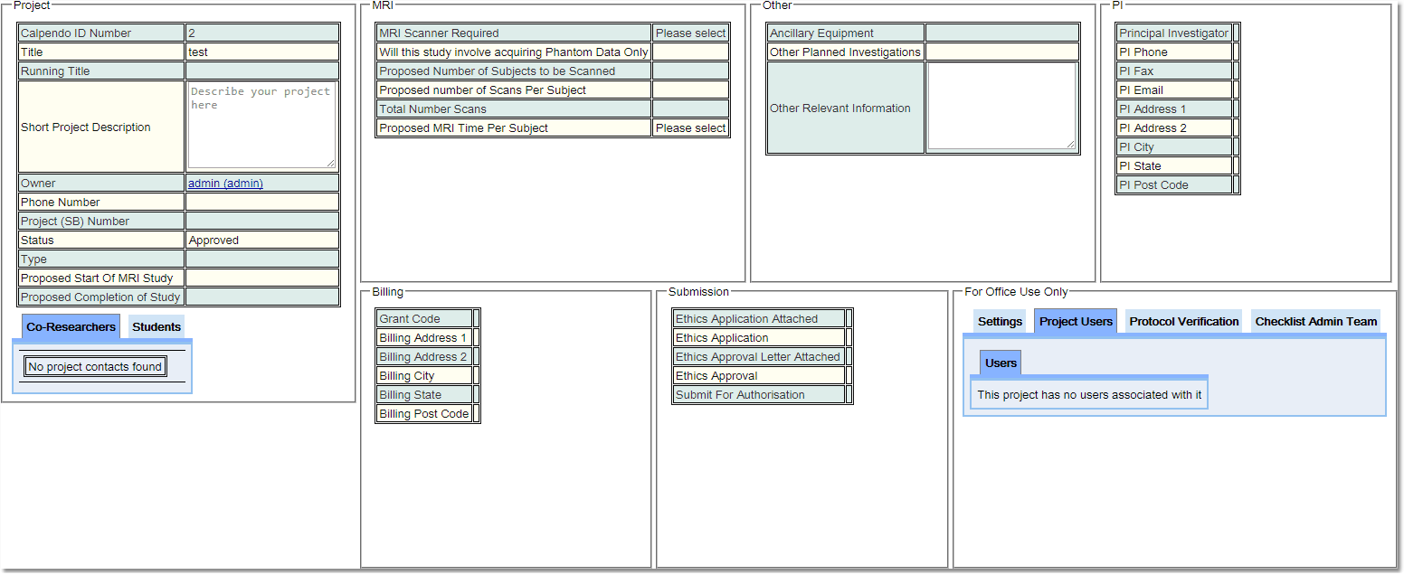The image size is (1404, 575).
Task: Open the Checklist Admin Team tab
Action: (1315, 322)
